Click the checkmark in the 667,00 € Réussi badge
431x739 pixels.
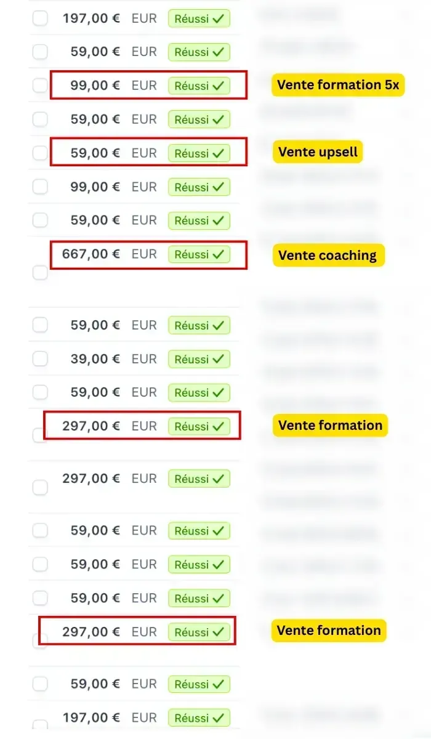coord(218,254)
